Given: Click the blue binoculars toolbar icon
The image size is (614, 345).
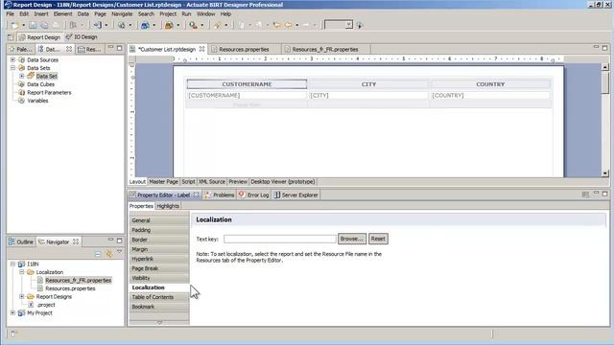Looking at the screenshot, I should pos(145,26).
